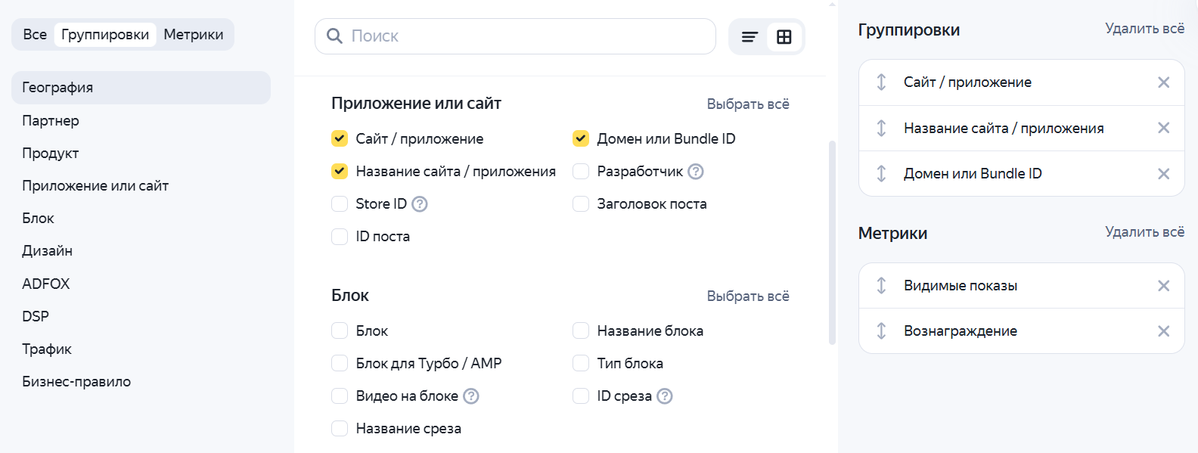The height and width of the screenshot is (453, 1198).
Task: Switch to grid view layout icon
Action: click(784, 37)
